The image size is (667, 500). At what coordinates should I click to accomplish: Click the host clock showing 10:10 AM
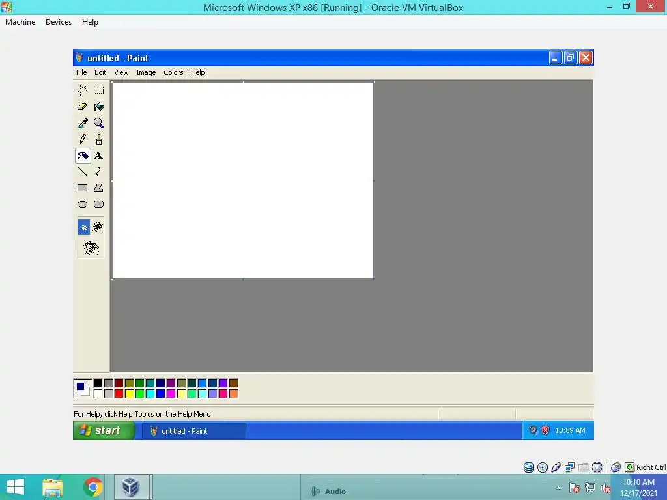click(x=638, y=488)
